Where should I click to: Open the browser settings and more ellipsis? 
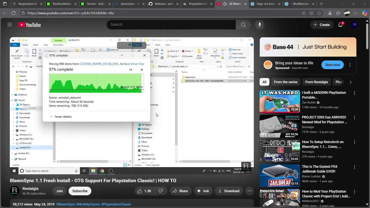pos(356,13)
